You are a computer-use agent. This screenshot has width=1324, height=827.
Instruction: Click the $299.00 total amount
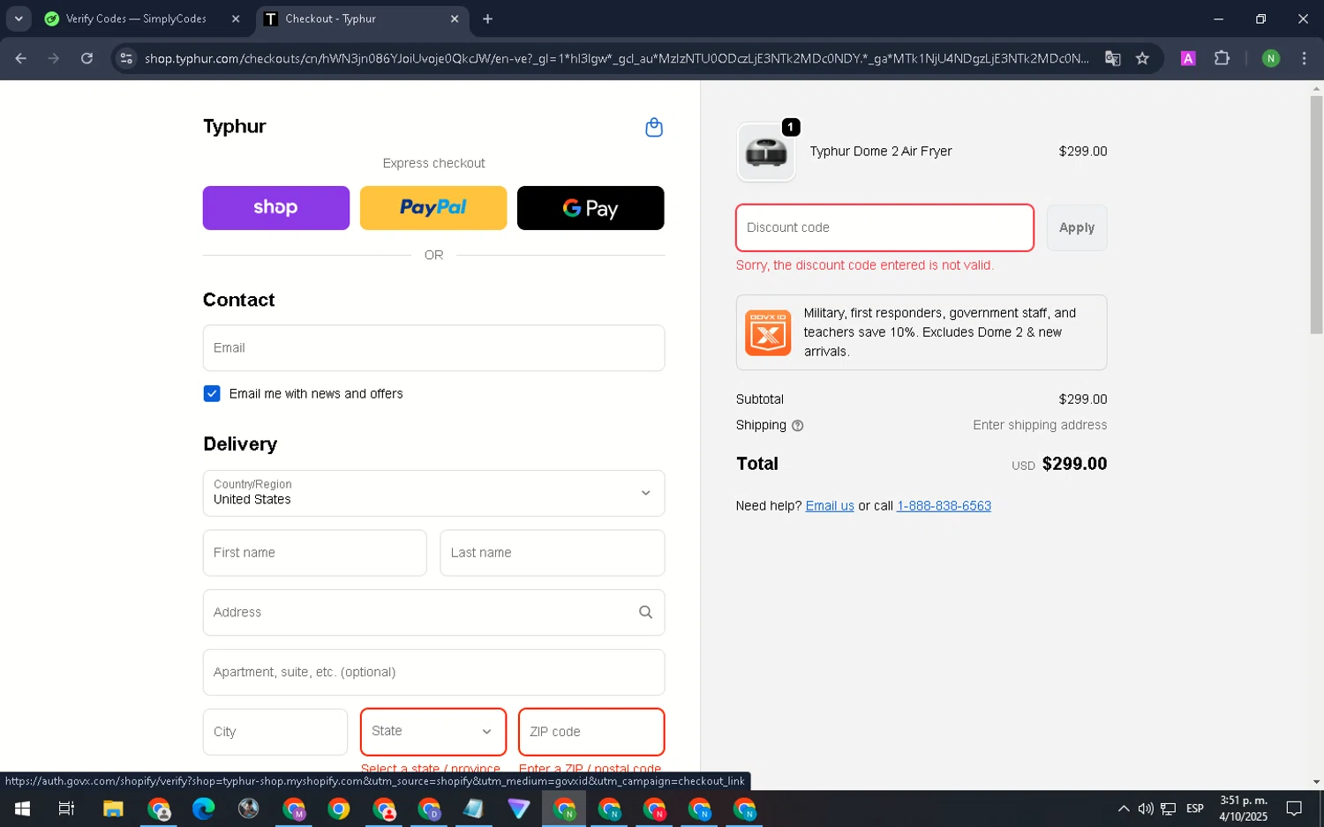(x=1074, y=464)
